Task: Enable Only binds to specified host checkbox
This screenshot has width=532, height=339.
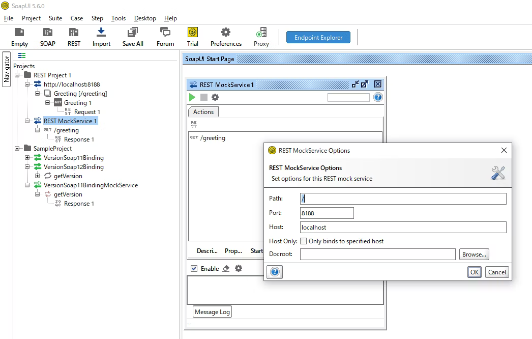Action: (304, 241)
